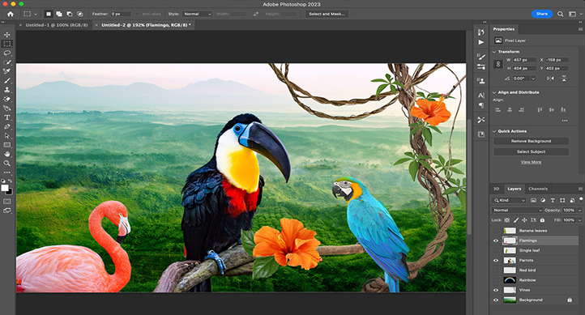Hide the Vines layer
The height and width of the screenshot is (315, 585).
pyautogui.click(x=496, y=290)
